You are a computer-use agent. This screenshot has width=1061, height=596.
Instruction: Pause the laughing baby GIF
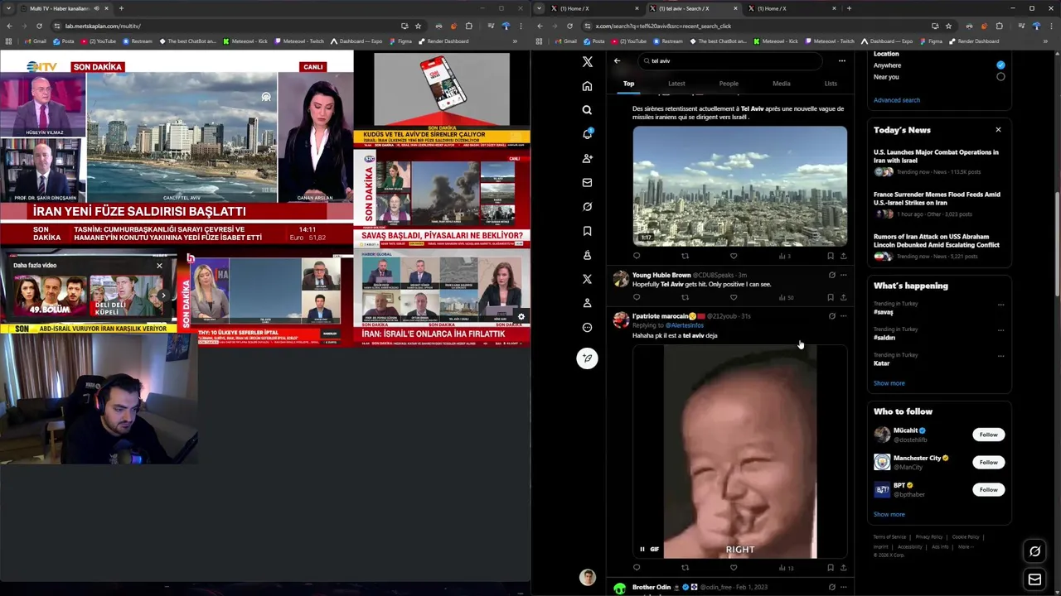coord(642,549)
